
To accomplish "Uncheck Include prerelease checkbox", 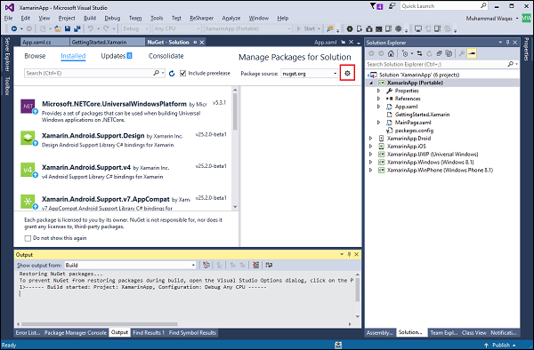I will pyautogui.click(x=182, y=73).
